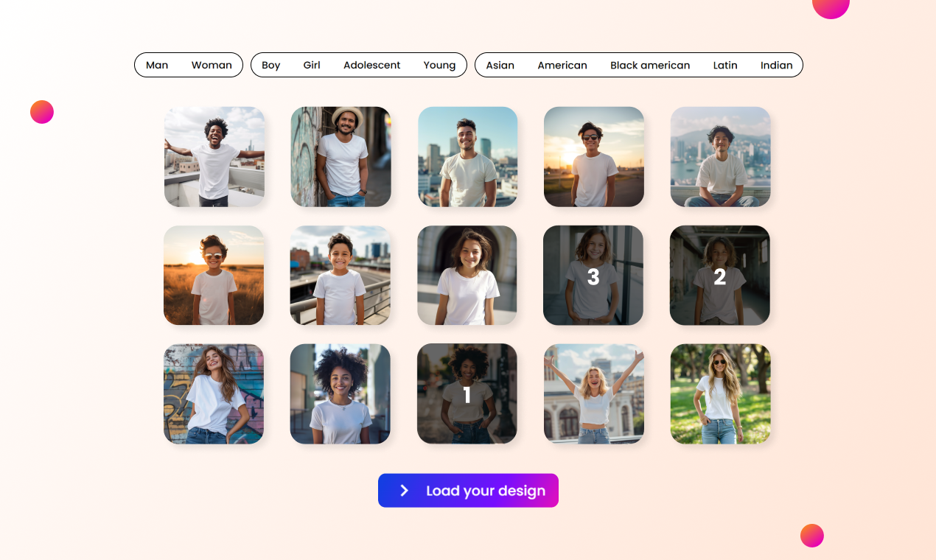Click the Load your design button

pos(468,491)
